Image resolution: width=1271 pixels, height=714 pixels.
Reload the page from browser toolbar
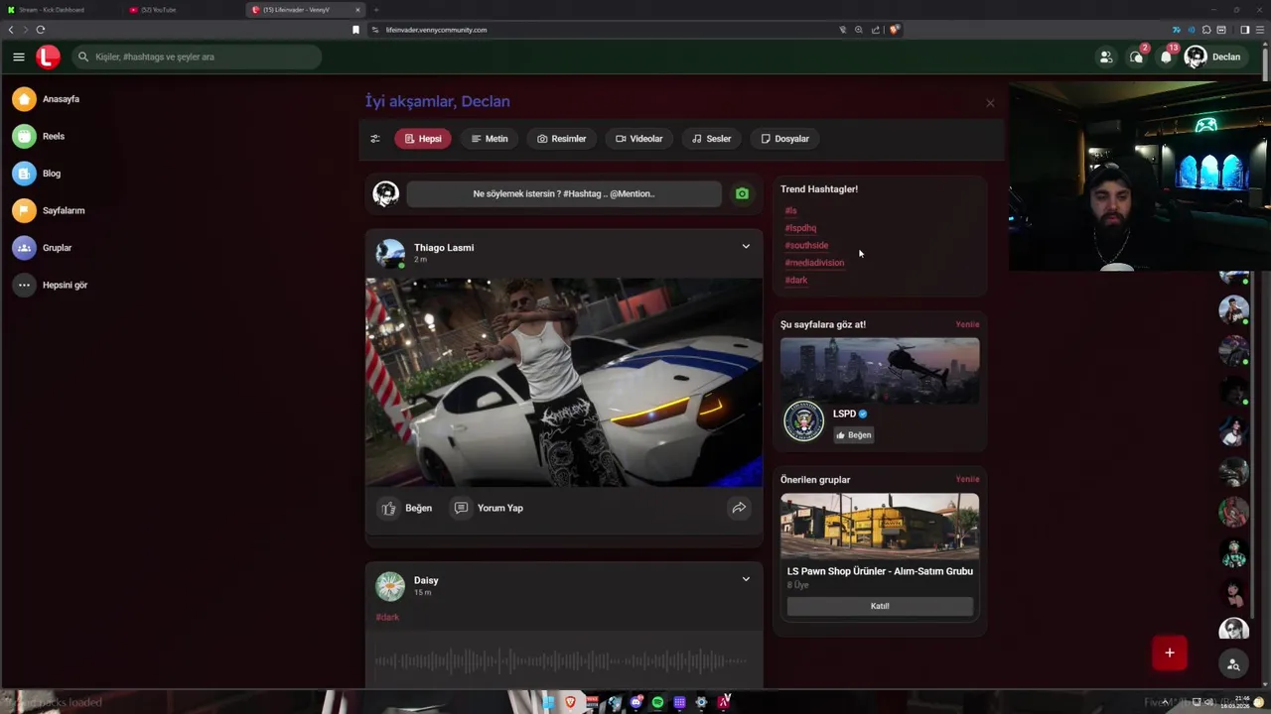click(x=41, y=30)
